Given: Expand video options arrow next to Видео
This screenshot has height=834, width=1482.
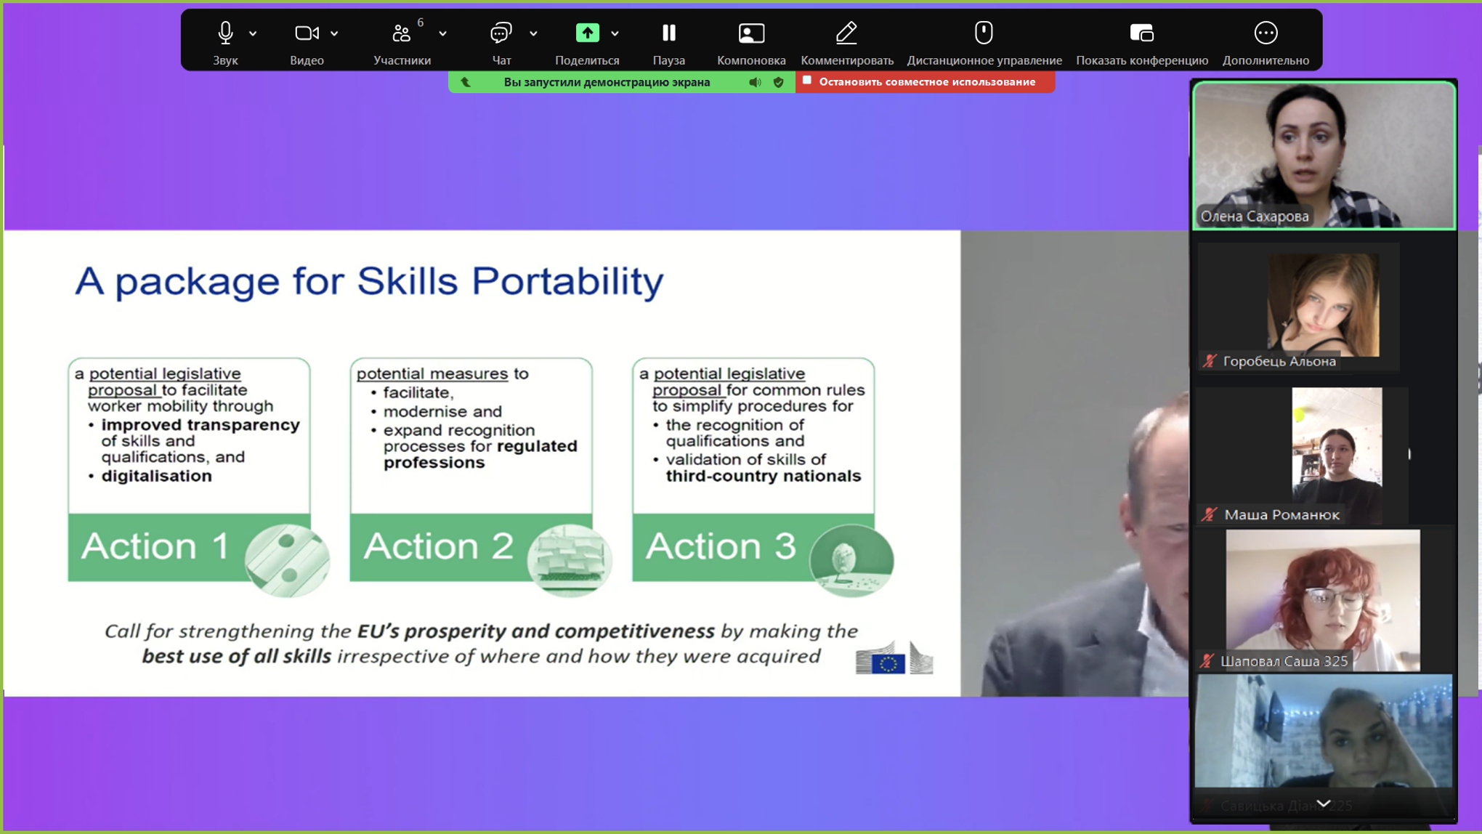Looking at the screenshot, I should pyautogui.click(x=334, y=33).
